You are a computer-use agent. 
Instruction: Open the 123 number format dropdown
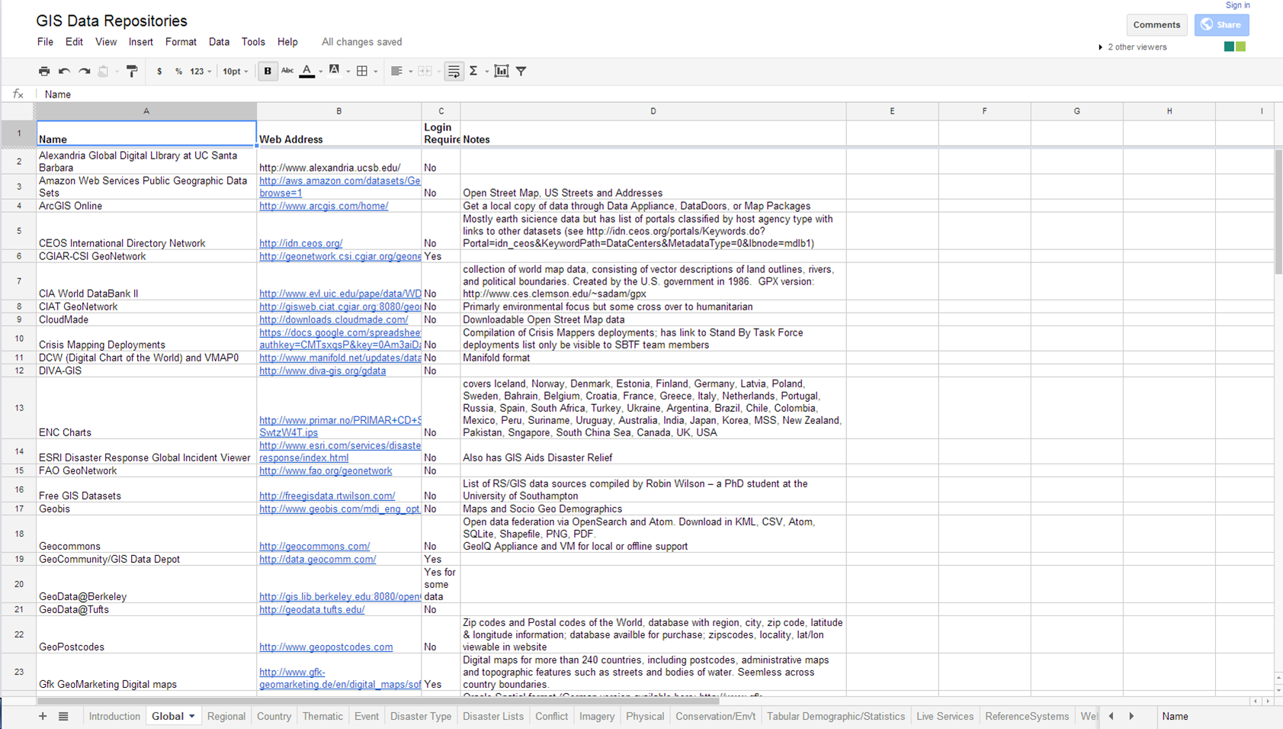tap(200, 71)
